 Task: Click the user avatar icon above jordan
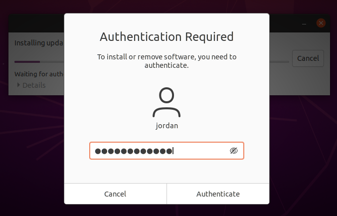167,102
